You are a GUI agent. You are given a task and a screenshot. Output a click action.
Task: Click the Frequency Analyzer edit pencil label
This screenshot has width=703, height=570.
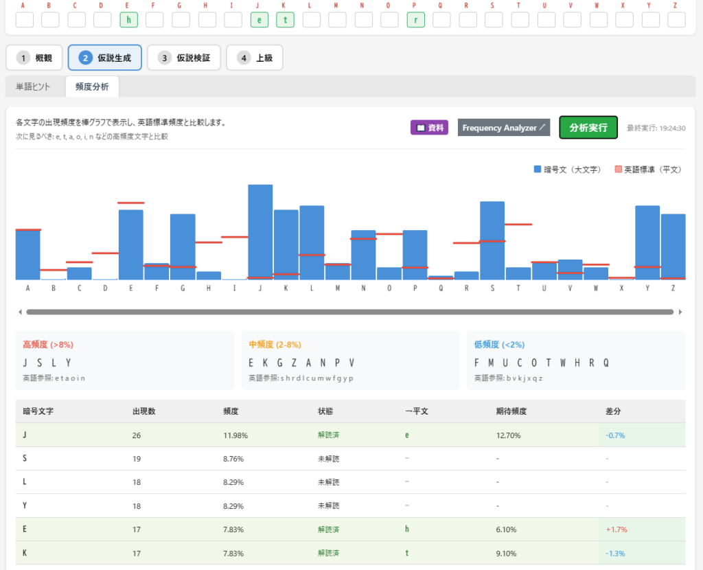point(504,128)
